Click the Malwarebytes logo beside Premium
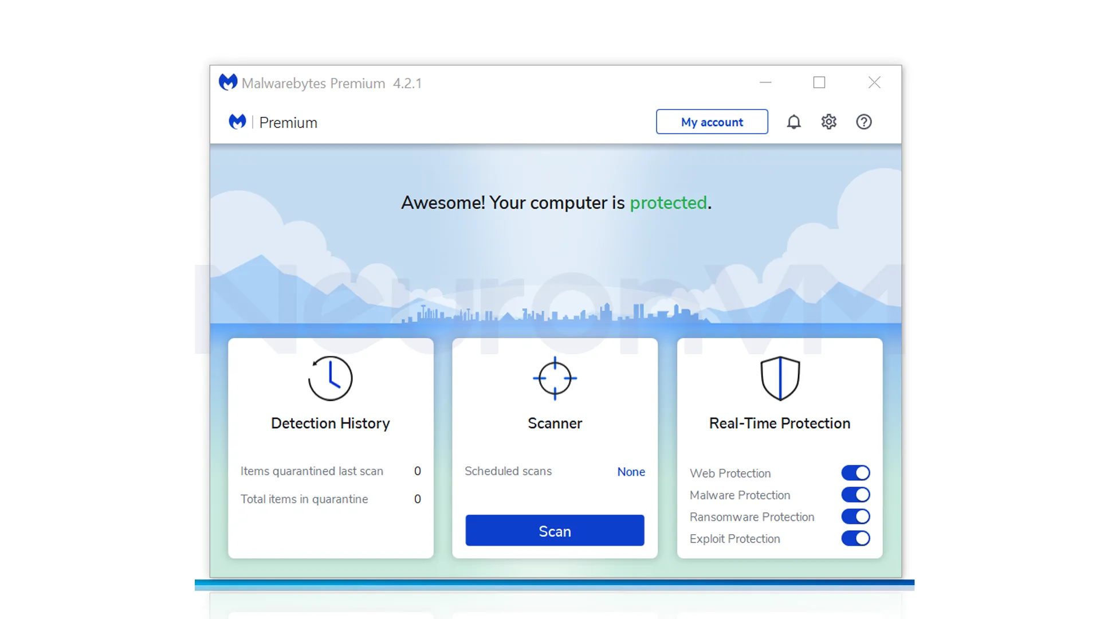Viewport: 1100px width, 619px height. [x=237, y=122]
